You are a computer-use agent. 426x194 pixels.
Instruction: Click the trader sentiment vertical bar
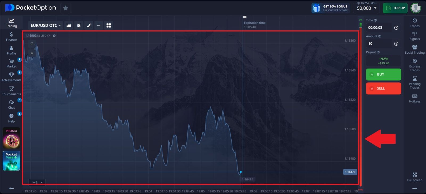click(x=361, y=106)
